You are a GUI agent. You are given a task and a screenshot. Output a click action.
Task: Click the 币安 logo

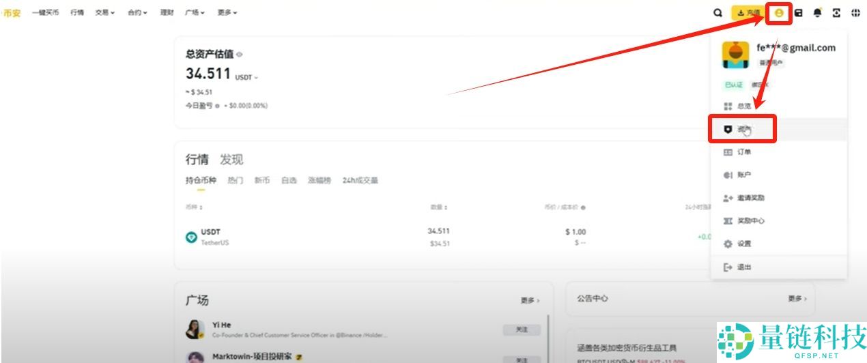click(x=11, y=12)
